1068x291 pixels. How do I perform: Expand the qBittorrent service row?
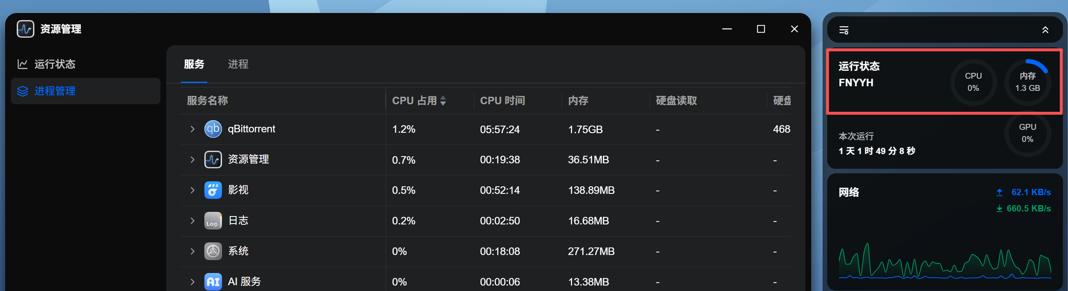(192, 129)
